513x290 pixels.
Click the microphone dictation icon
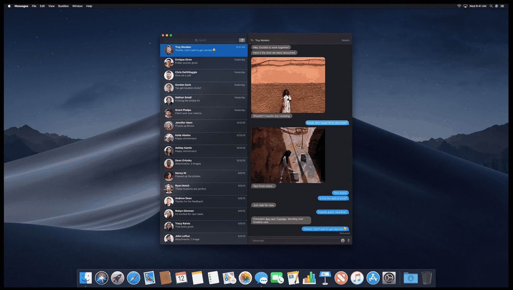(x=348, y=240)
